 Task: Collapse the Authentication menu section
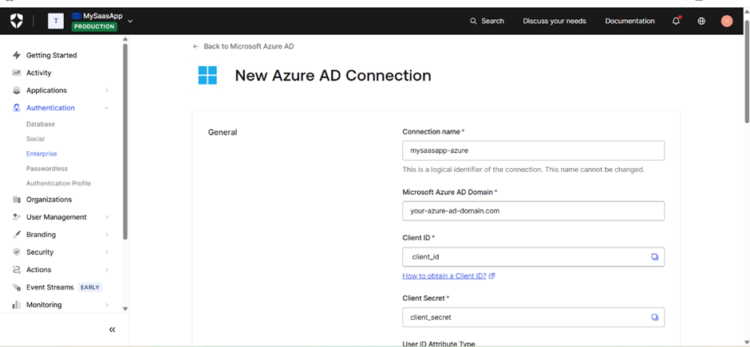pos(107,108)
